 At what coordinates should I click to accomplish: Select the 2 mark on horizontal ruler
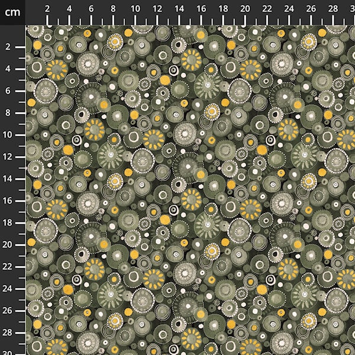pos(47,9)
